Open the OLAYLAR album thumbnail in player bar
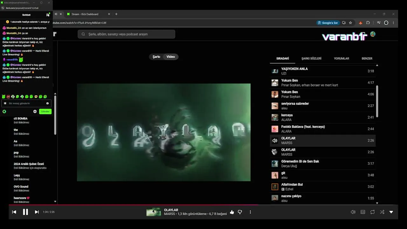 pyautogui.click(x=154, y=212)
